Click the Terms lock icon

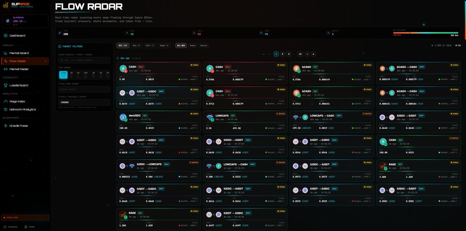(26, 227)
